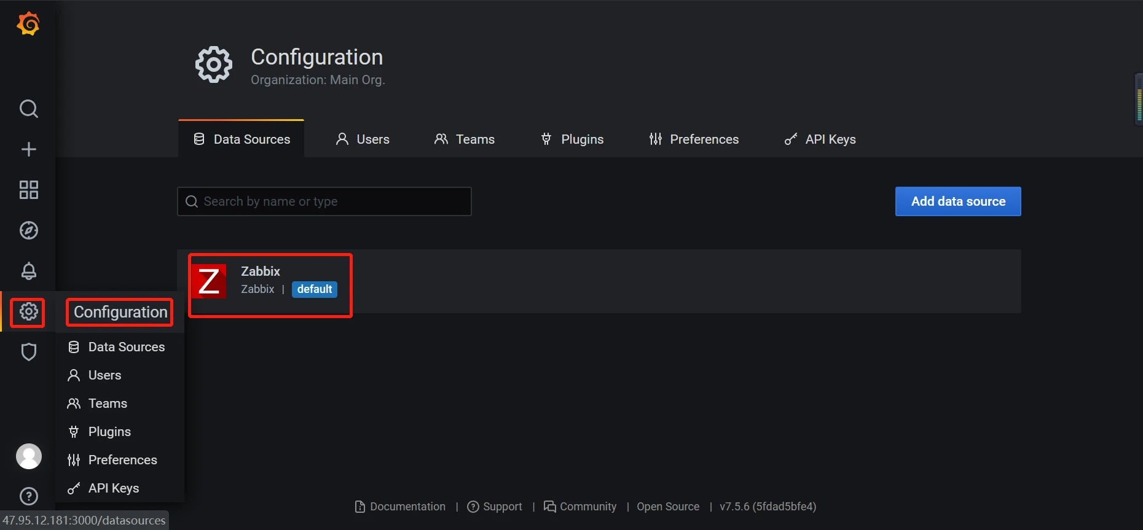The image size is (1143, 530).
Task: Click the v7.5.6 version footer link
Action: click(768, 507)
